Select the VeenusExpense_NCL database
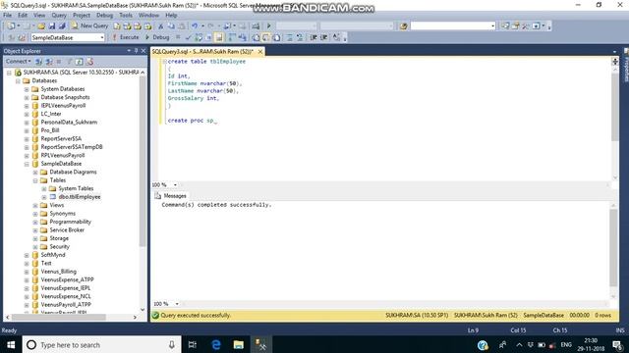629x353 pixels. click(66, 296)
